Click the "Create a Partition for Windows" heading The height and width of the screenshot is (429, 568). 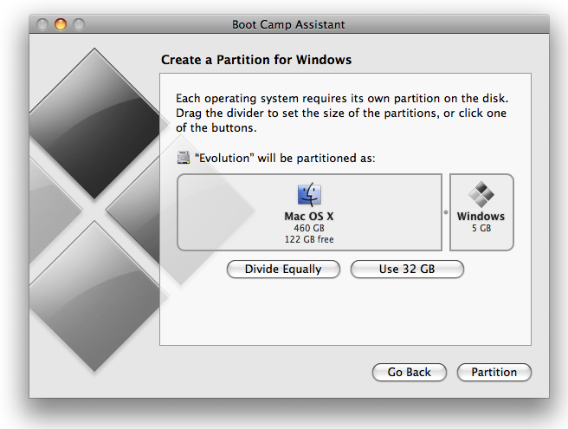(x=256, y=60)
